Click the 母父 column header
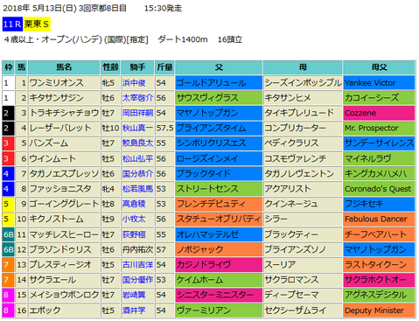The width and height of the screenshot is (419, 321). coord(379,67)
